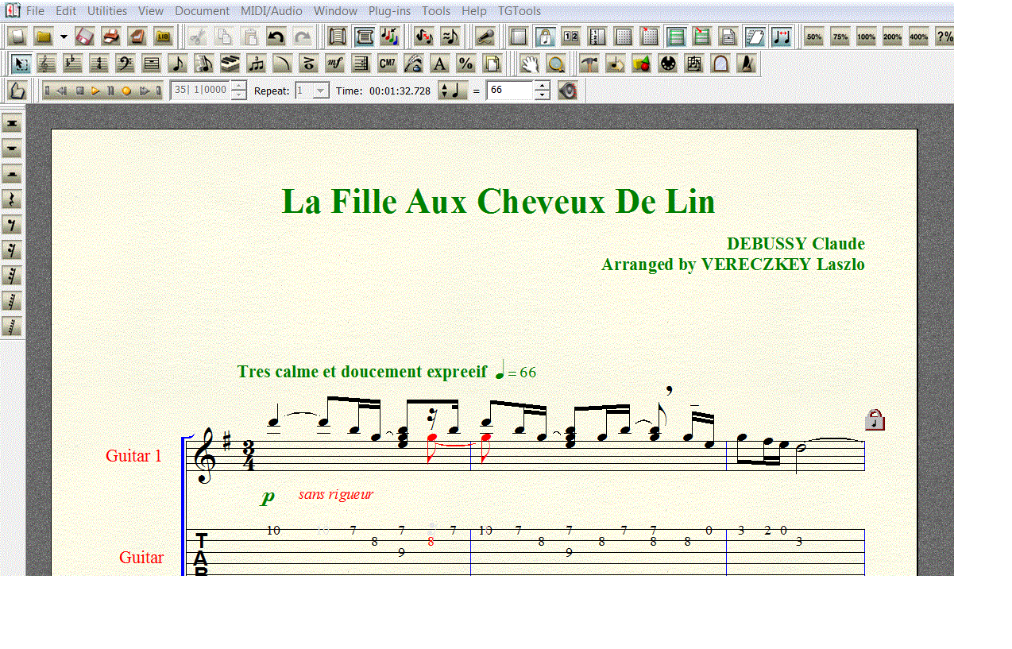This screenshot has width=1012, height=649.
Task: Toggle the Scroll View button
Action: tap(676, 37)
